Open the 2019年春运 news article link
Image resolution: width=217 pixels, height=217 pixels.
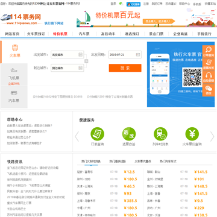pyautogui.click(x=36, y=197)
